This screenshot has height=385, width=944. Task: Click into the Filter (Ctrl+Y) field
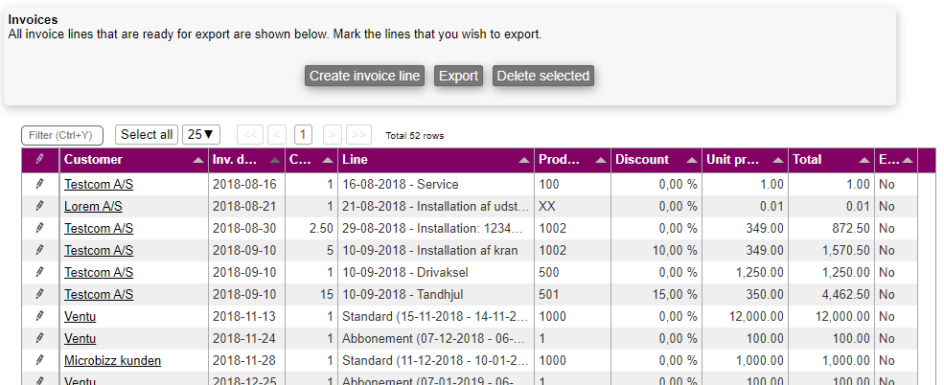(x=62, y=135)
